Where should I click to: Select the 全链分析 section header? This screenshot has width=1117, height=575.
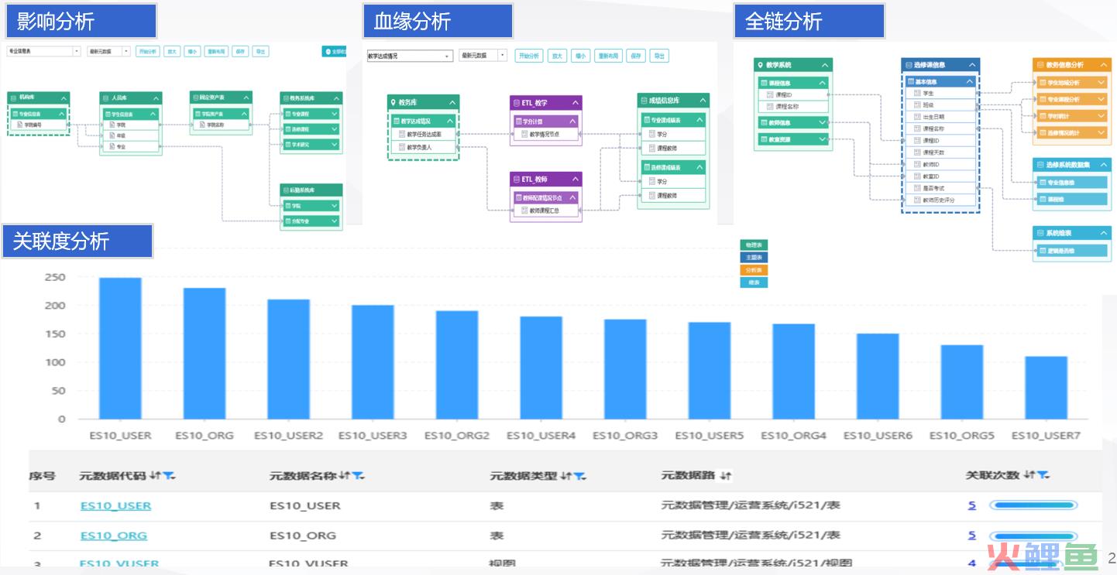point(809,22)
